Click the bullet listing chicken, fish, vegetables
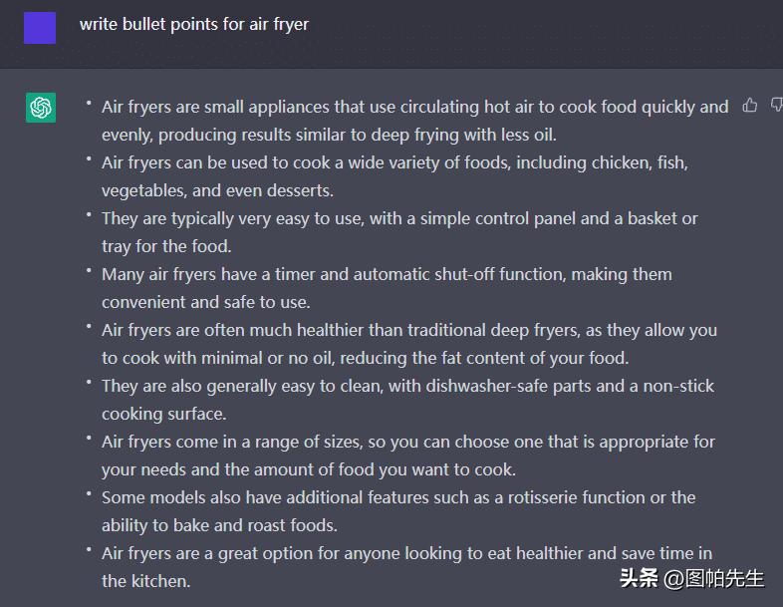 point(394,162)
